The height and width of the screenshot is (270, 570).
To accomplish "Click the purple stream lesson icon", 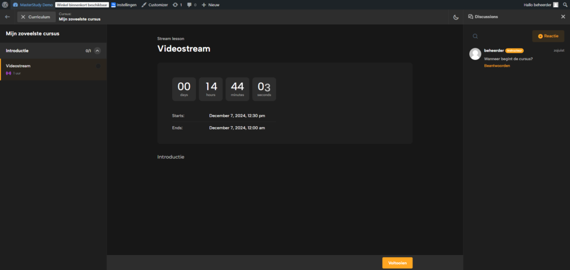I will point(8,73).
